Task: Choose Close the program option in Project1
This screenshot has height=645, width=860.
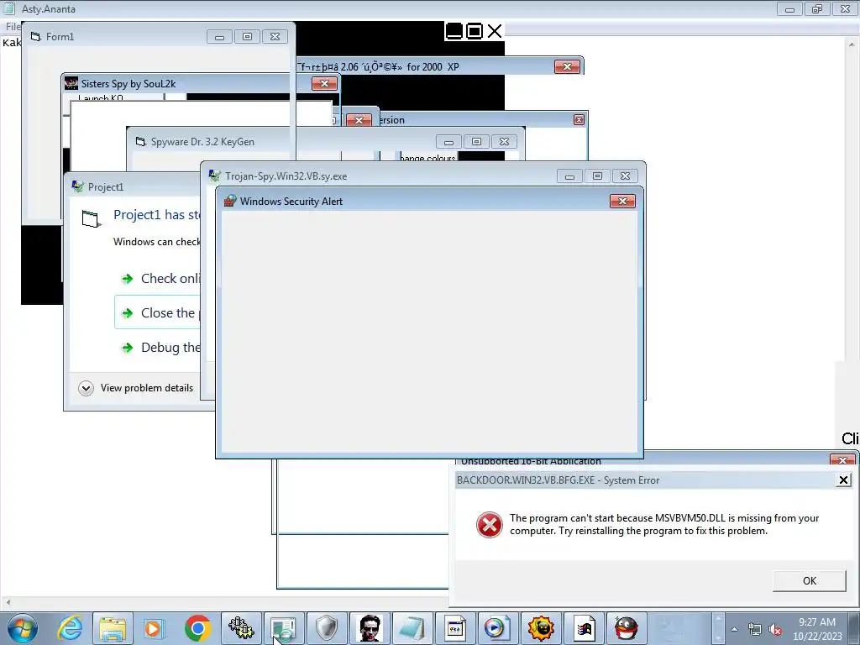Action: [x=157, y=312]
